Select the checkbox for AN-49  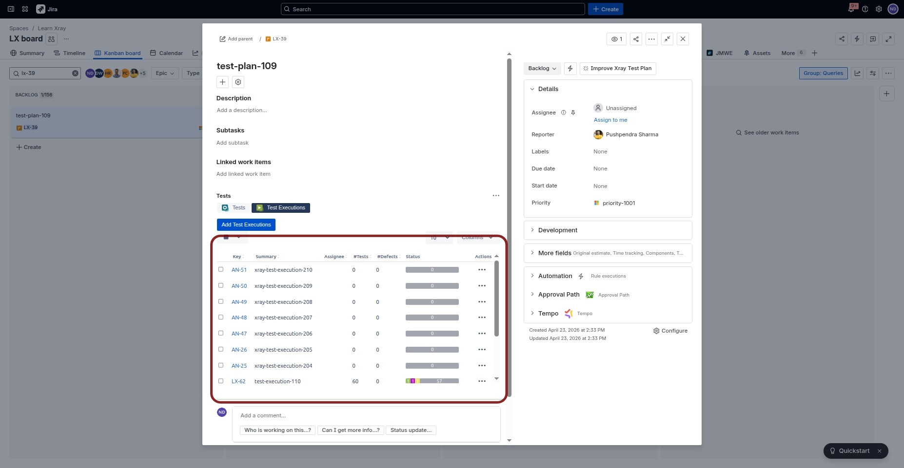click(221, 301)
